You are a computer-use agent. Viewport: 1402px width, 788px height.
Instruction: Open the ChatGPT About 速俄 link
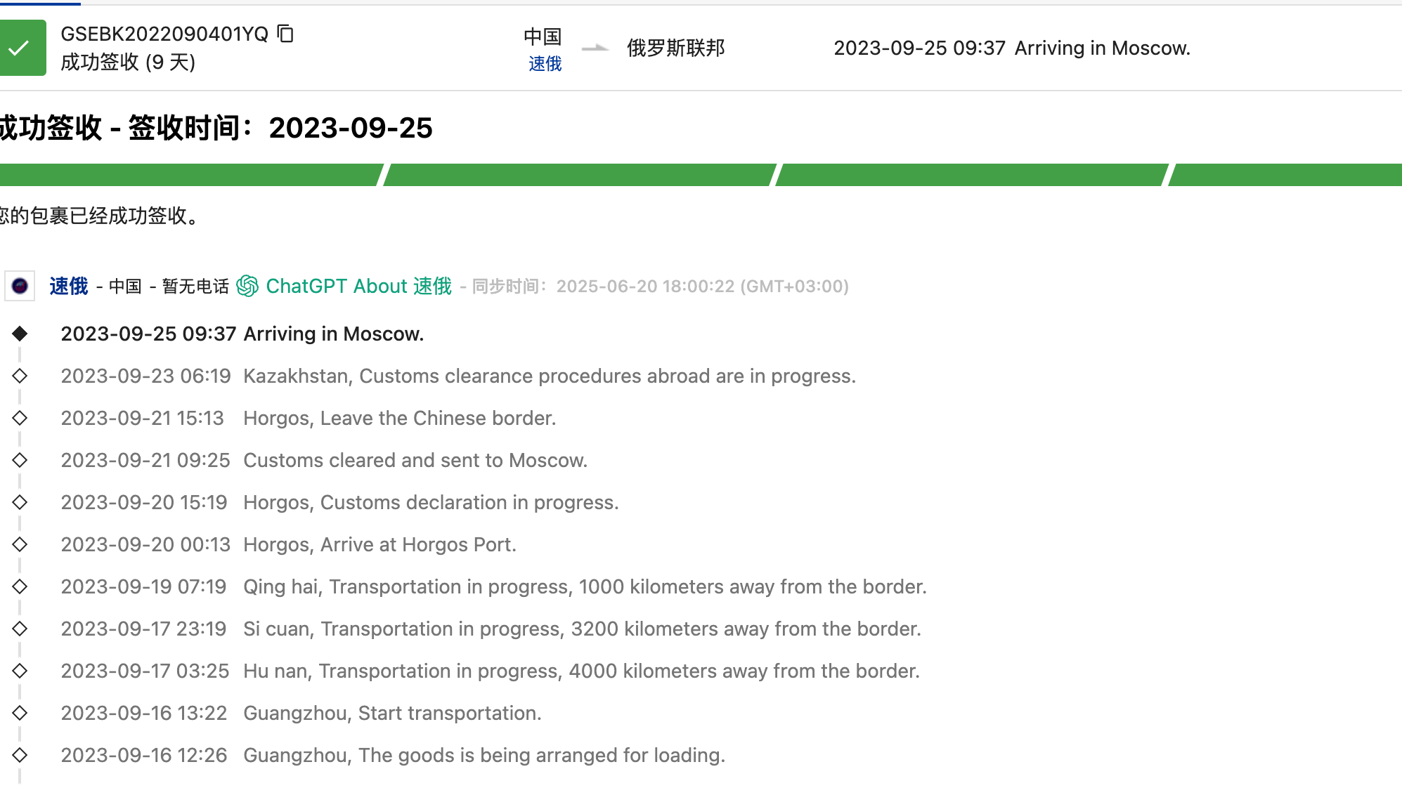[x=358, y=286]
